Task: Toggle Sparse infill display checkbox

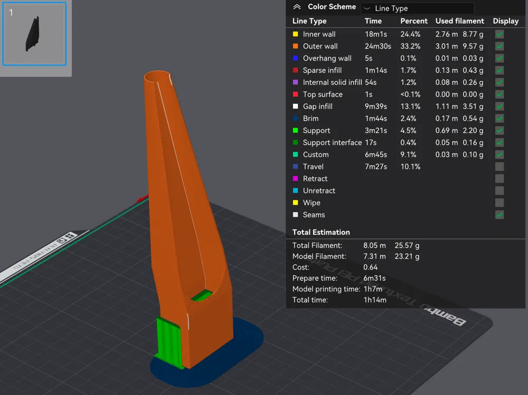Action: pos(499,70)
